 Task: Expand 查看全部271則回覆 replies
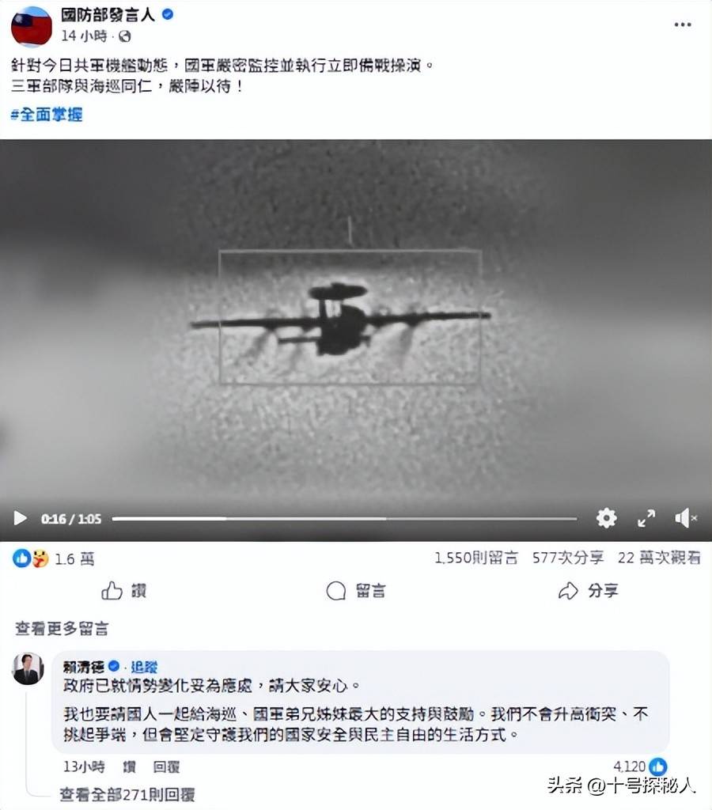click(x=127, y=794)
